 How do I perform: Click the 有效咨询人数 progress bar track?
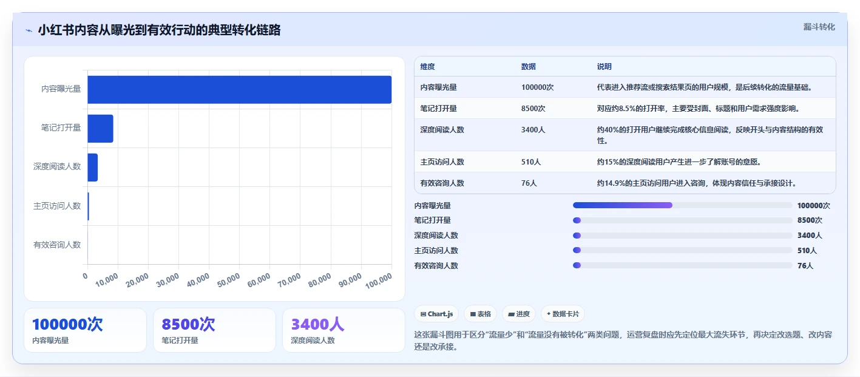(683, 265)
